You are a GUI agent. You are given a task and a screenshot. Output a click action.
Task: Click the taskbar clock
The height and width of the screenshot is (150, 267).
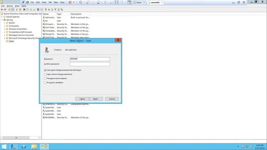(x=259, y=147)
